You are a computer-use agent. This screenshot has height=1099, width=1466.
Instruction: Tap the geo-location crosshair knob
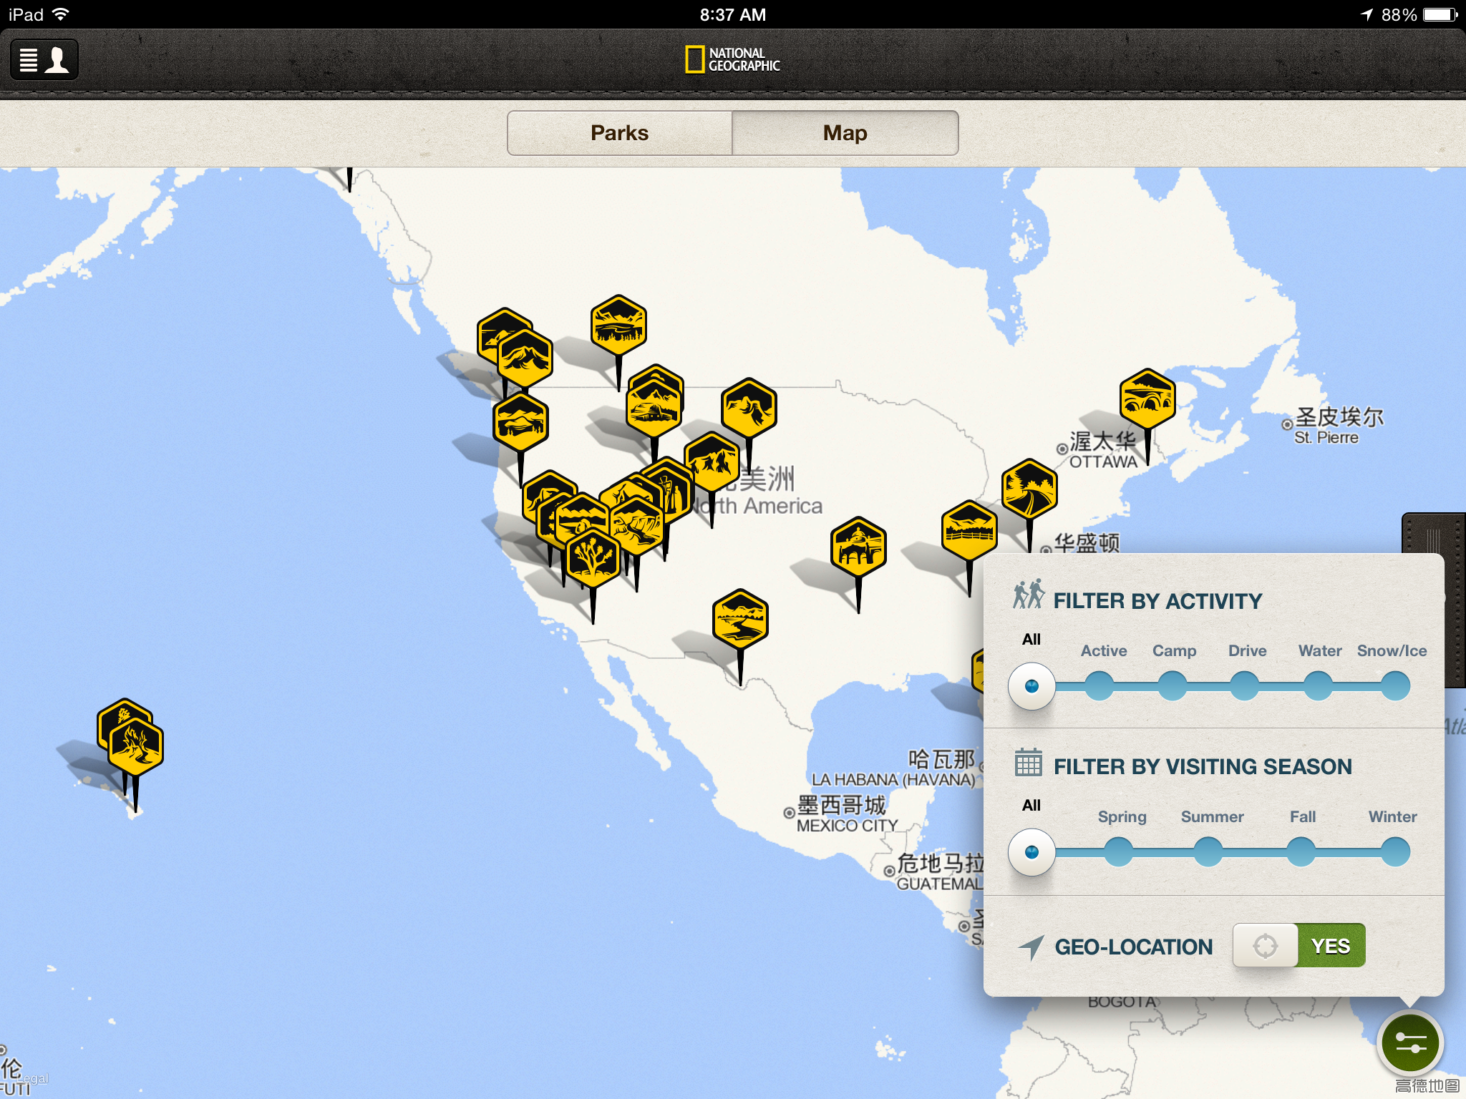point(1265,946)
